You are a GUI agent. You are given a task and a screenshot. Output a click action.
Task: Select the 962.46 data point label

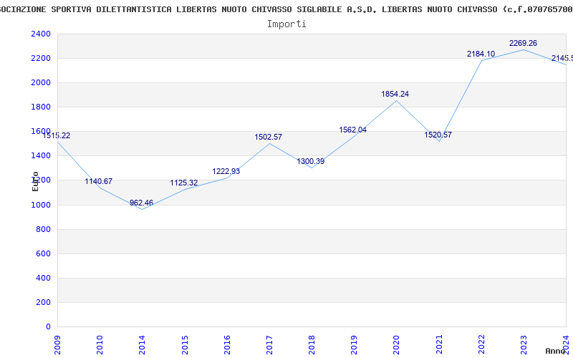point(141,203)
